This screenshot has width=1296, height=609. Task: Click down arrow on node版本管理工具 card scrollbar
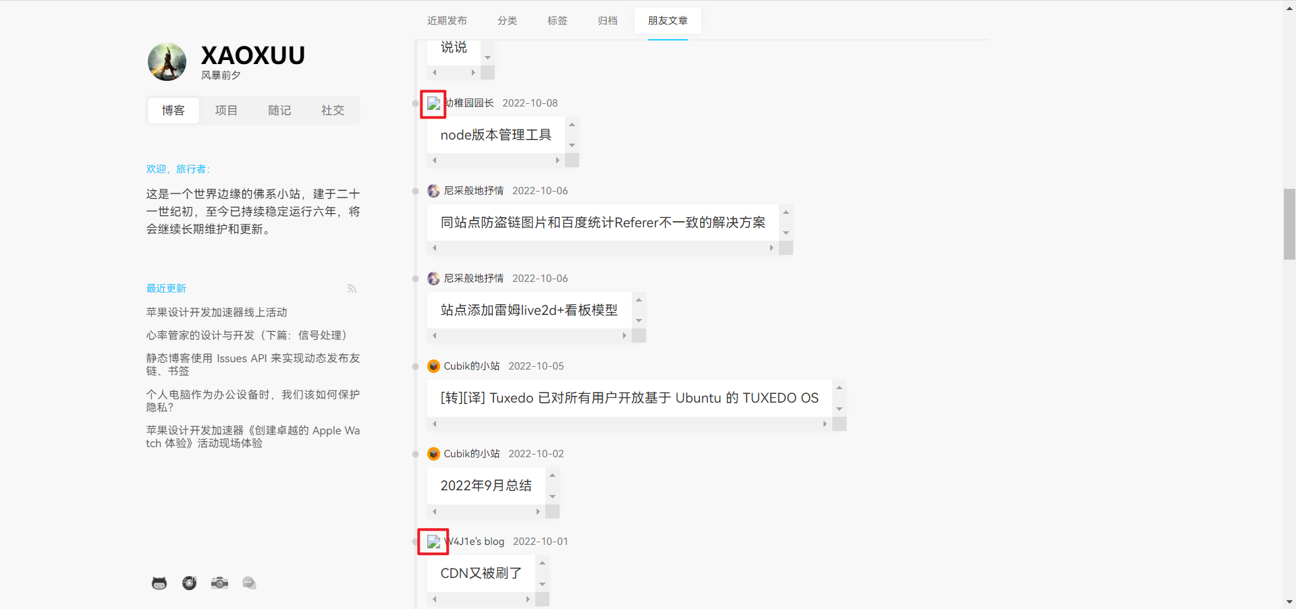tap(572, 146)
